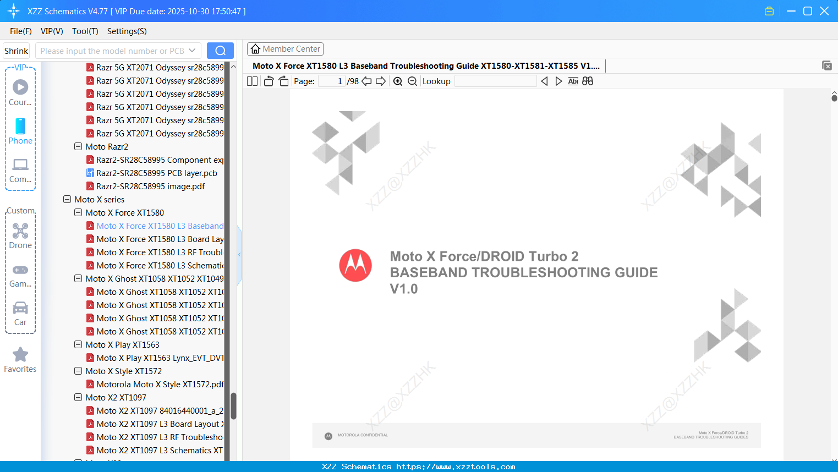Open the binoculars advanced search tool
This screenshot has width=838, height=472.
[x=587, y=81]
